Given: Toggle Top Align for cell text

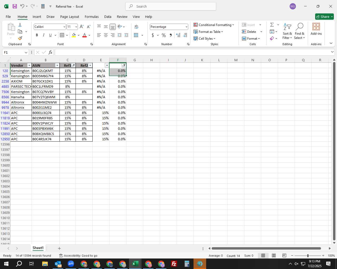Looking at the screenshot, I should [99, 27].
